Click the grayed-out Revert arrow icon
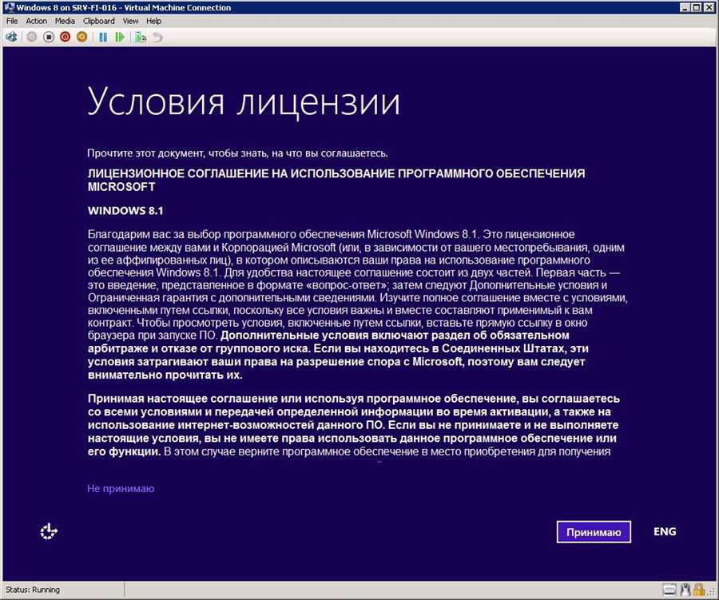 tap(157, 38)
